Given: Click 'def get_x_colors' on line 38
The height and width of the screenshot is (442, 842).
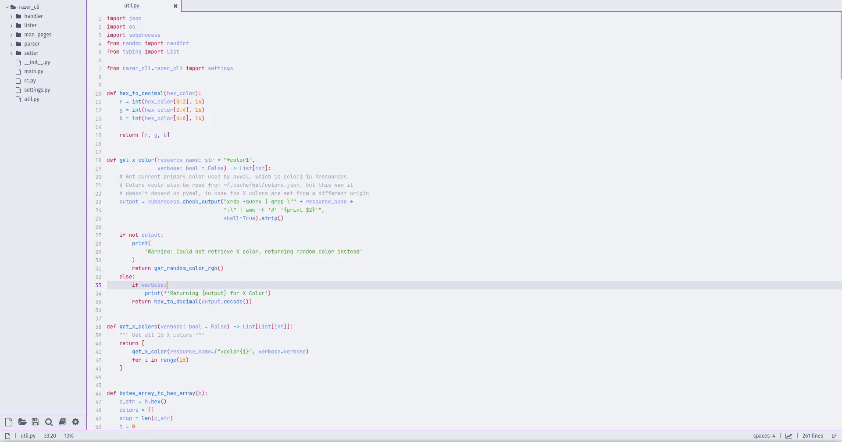Looking at the screenshot, I should 132,327.
